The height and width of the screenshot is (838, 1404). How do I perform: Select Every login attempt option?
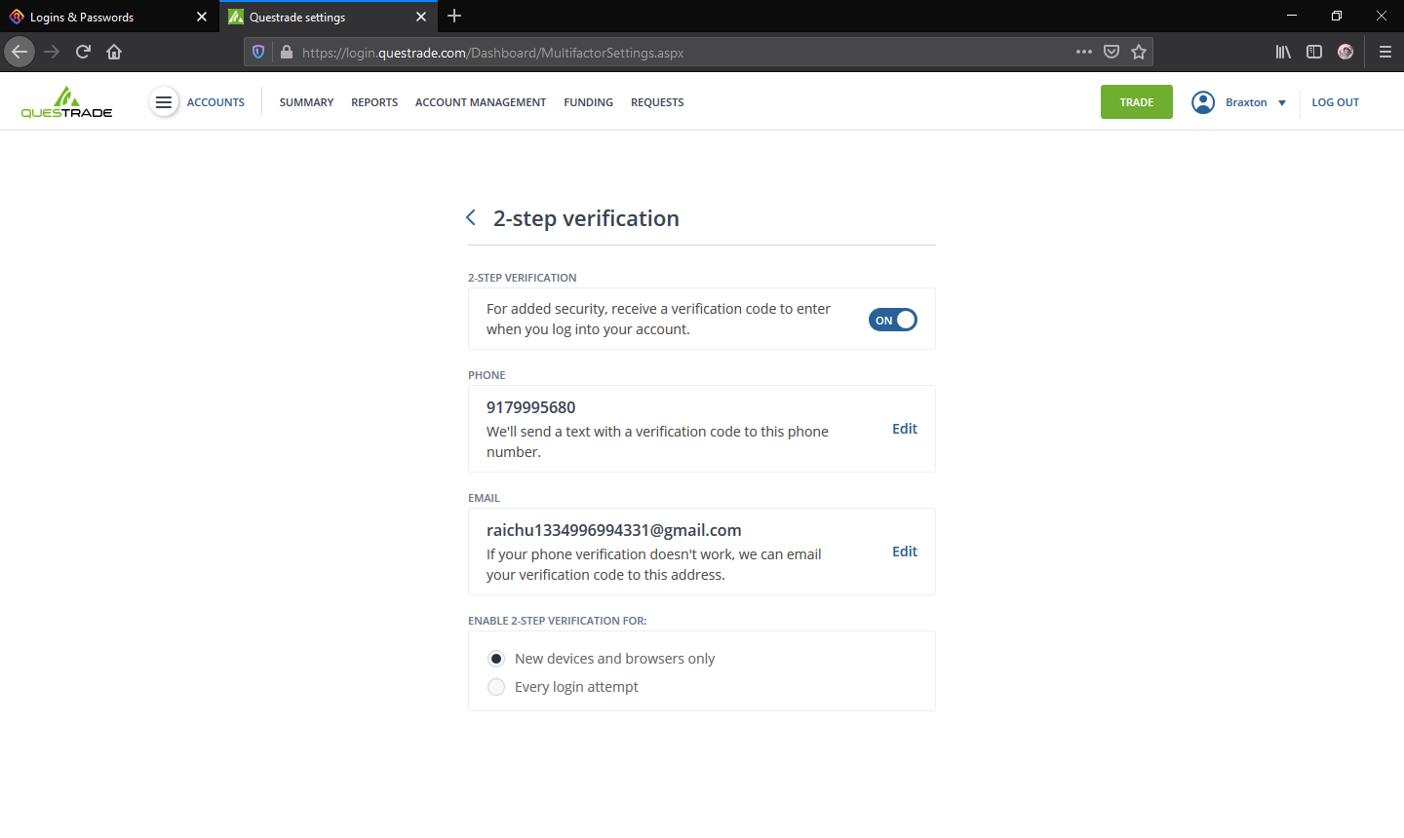(x=496, y=687)
